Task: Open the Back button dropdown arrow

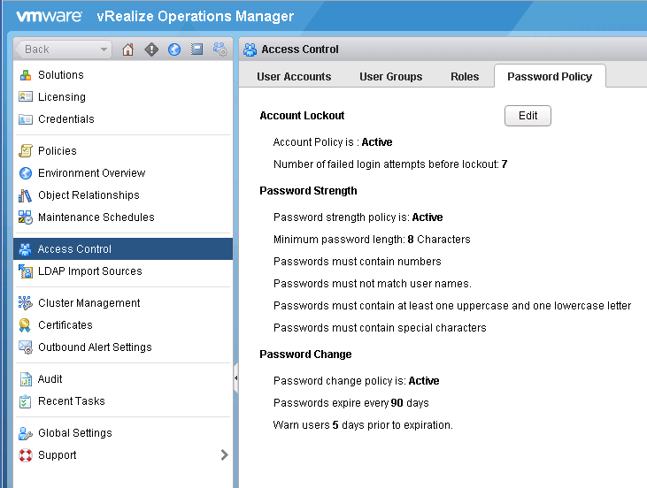Action: point(104,50)
